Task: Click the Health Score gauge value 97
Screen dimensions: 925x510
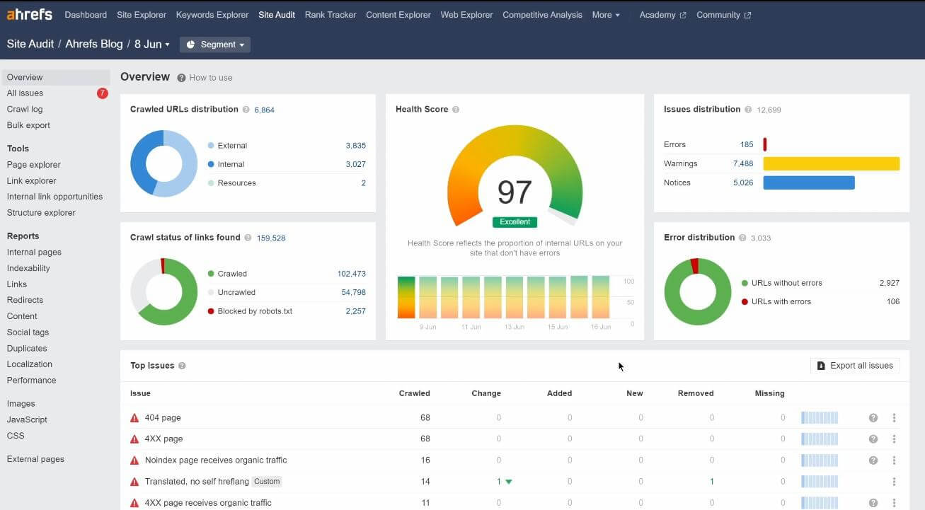Action: pos(515,192)
